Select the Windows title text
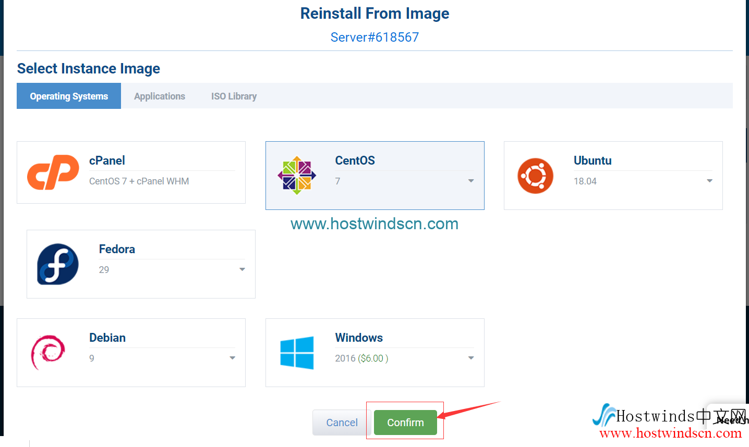 [359, 338]
